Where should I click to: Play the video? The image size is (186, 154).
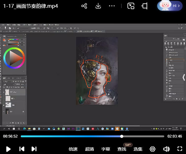(x=8, y=149)
